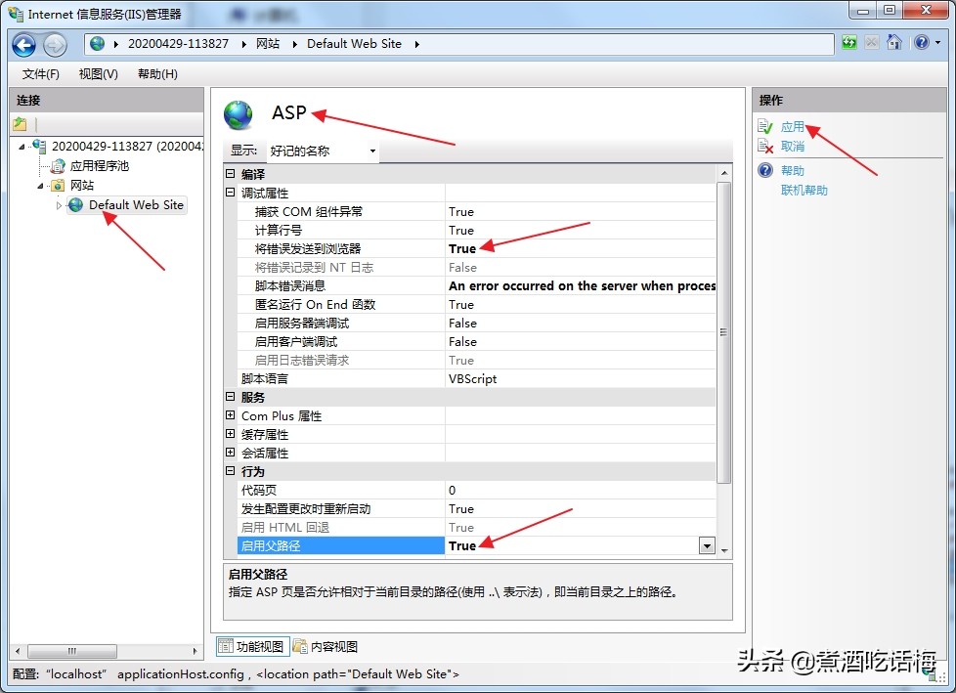Select the 代码页 property row
Screen dimensions: 956x693
(476, 490)
